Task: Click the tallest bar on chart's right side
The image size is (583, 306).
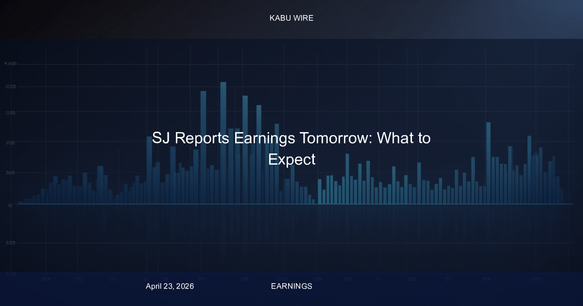Action: [x=488, y=160]
